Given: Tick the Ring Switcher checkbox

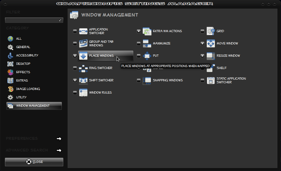Looking at the screenshot, I should pyautogui.click(x=75, y=68).
